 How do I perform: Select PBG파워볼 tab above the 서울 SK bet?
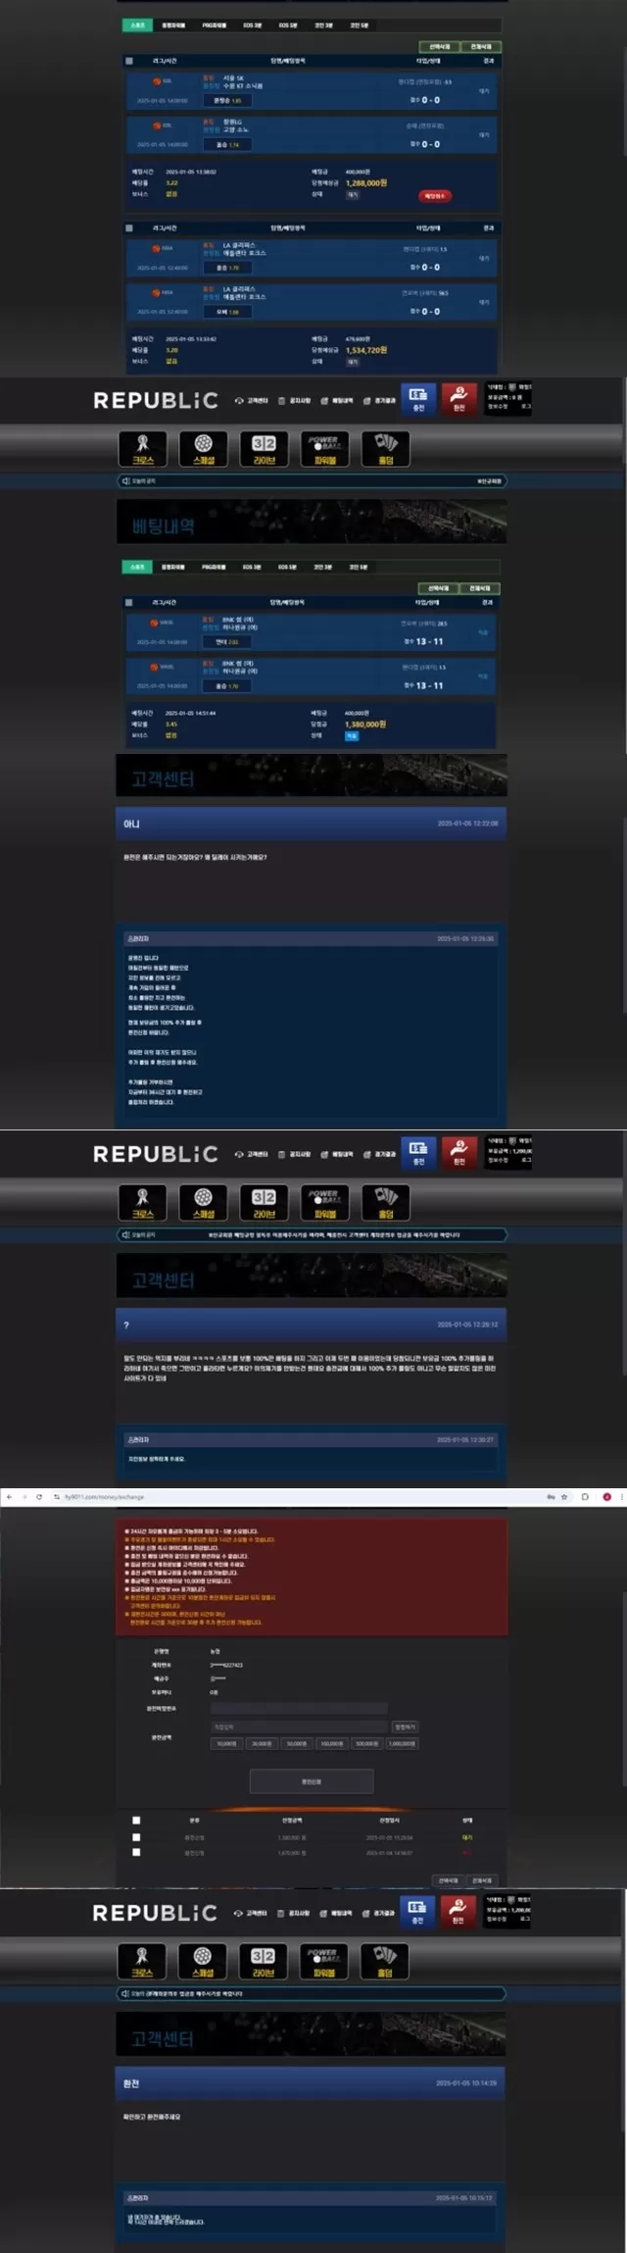[x=215, y=25]
